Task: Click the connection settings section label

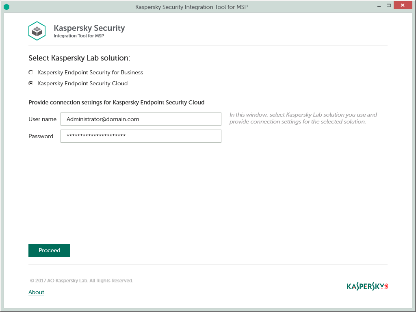Action: [x=116, y=102]
